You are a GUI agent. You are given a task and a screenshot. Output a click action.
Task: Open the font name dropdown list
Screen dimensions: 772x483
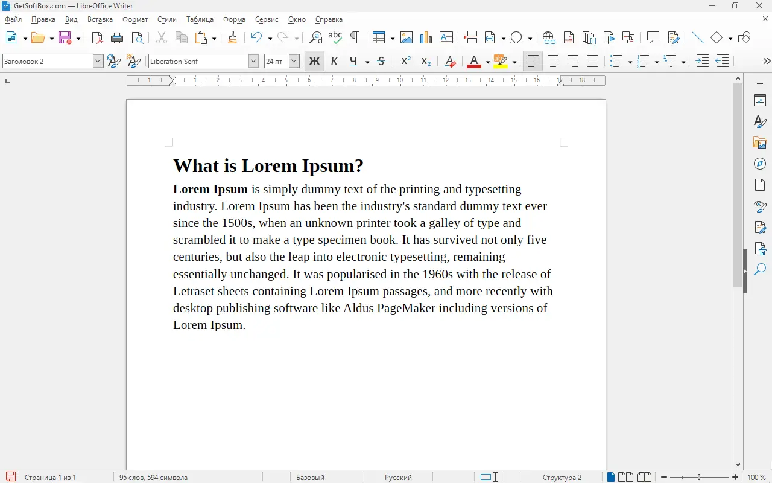click(253, 61)
